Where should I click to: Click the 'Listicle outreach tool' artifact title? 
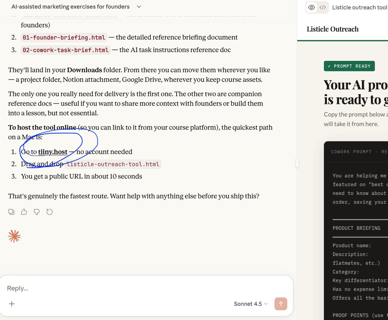[360, 7]
